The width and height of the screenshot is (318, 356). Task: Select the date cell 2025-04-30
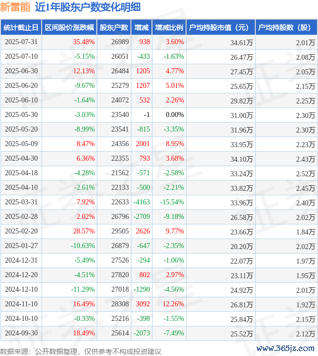click(x=22, y=158)
